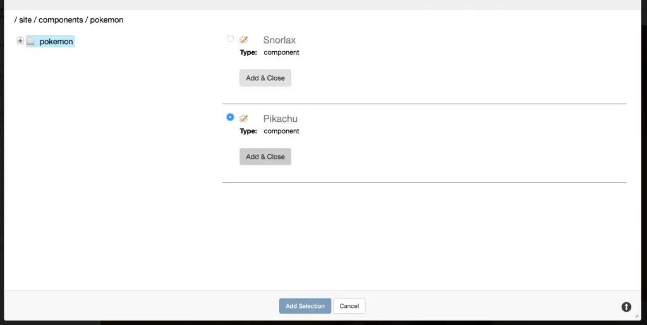
Task: Select the pokemon label in the tree
Action: [56, 42]
